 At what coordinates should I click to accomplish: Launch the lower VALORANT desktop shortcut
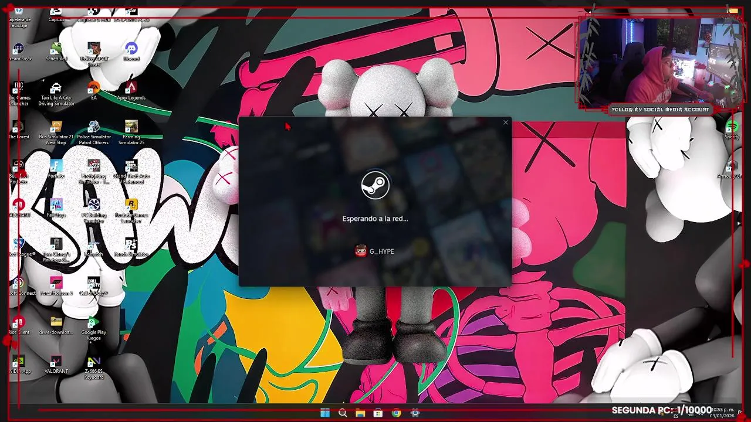point(56,365)
